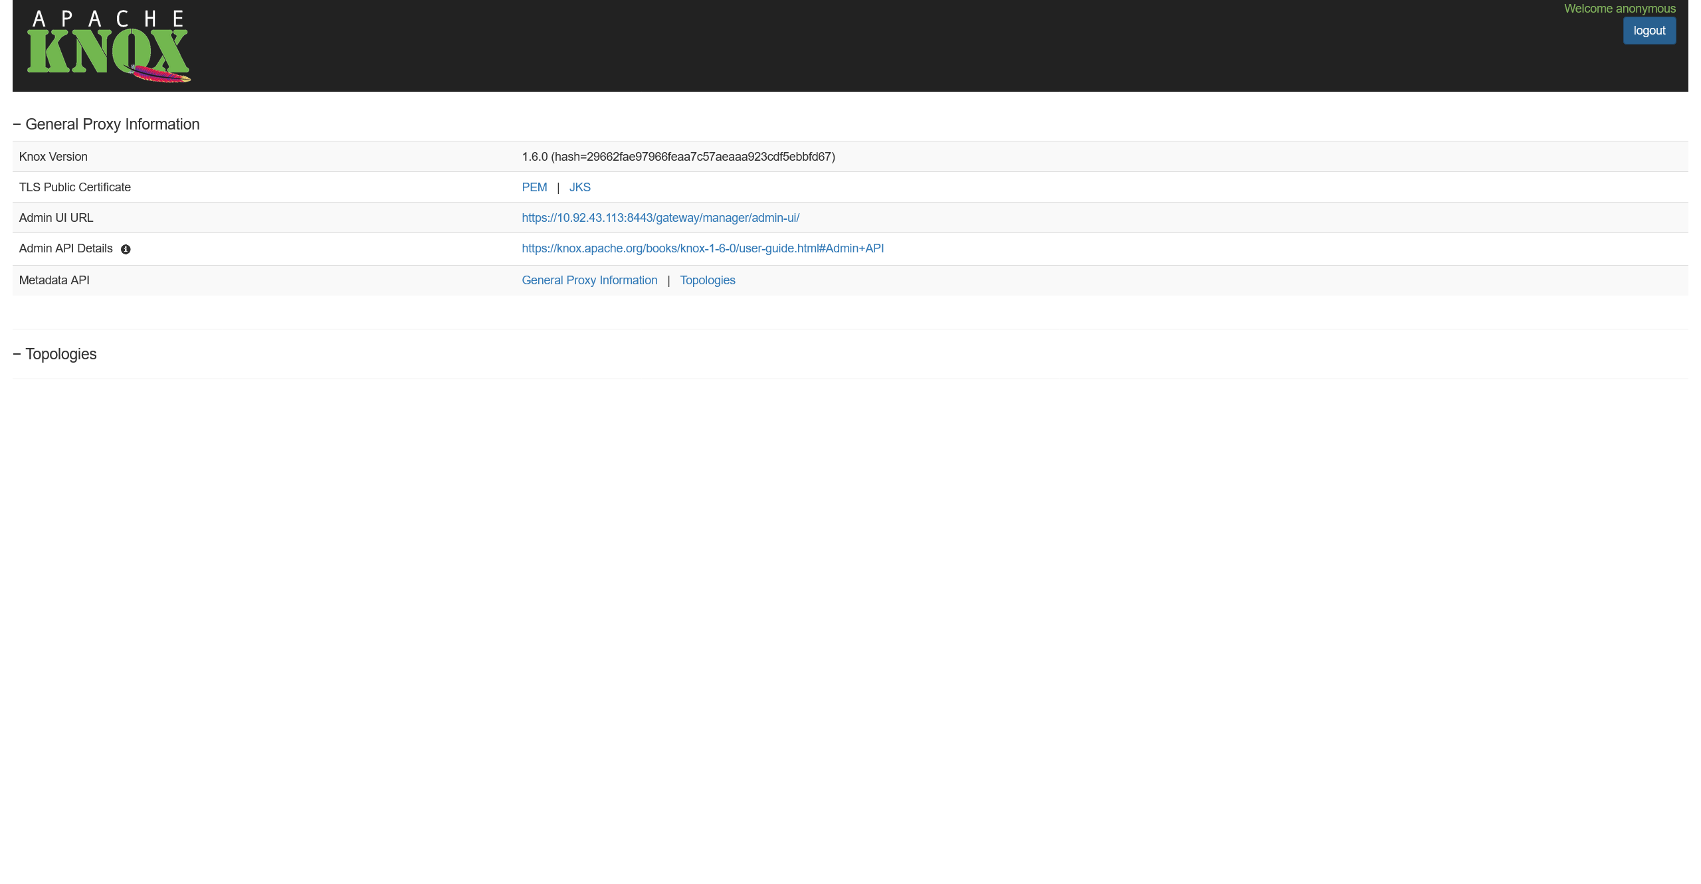Click info icon beside Admin API Details
The image size is (1701, 884).
click(126, 249)
